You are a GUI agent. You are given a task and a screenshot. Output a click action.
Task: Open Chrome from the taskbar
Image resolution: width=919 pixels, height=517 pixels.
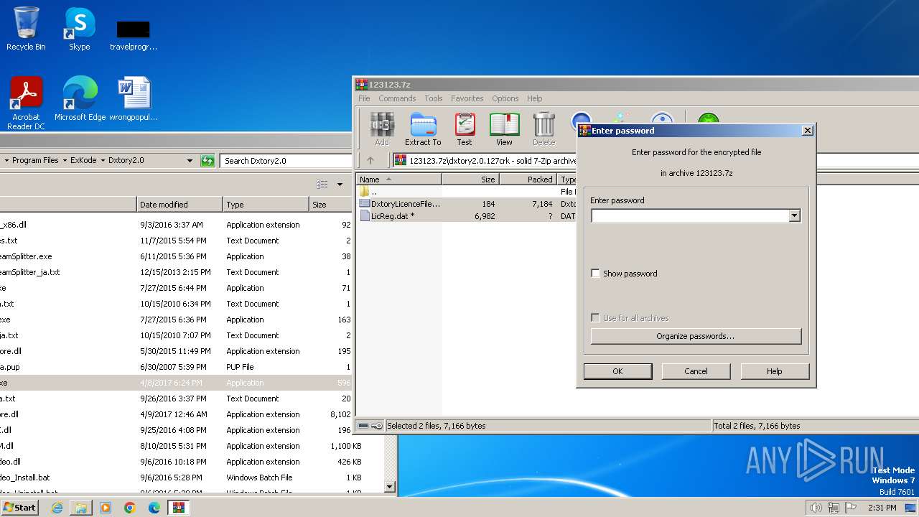(130, 508)
